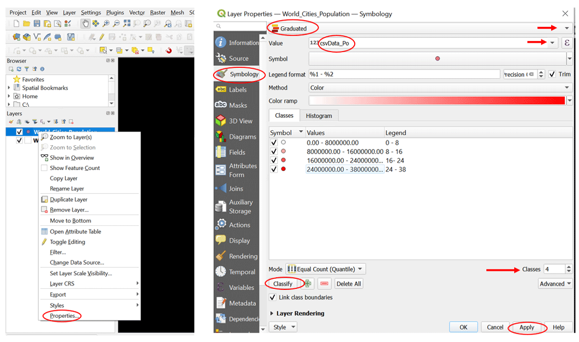Toggle the Link class boundaries checkbox
The height and width of the screenshot is (342, 579).
[273, 297]
